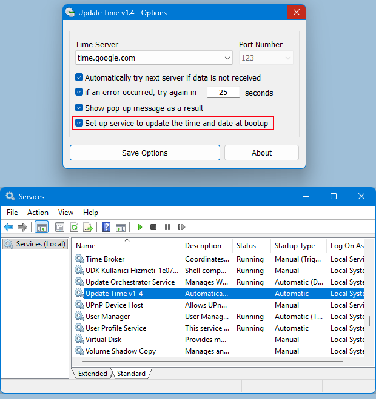Image resolution: width=376 pixels, height=399 pixels.
Task: Select the 'User Profile Service' service name
Action: tap(116, 328)
